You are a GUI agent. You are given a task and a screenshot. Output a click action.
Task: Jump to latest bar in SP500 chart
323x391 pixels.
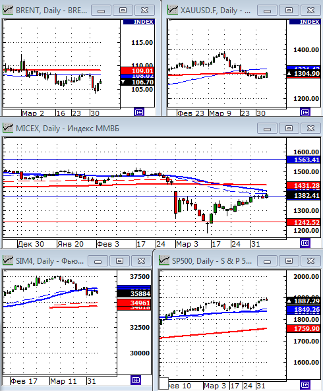(x=305, y=384)
